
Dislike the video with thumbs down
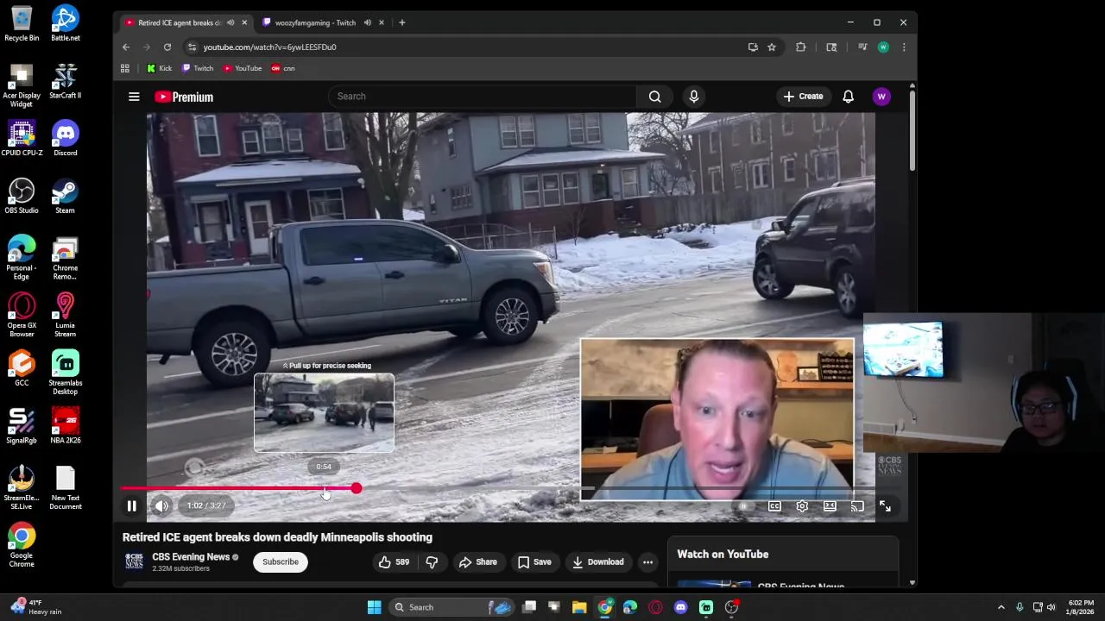[x=432, y=562]
